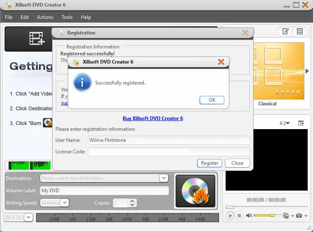Select the Classical menu template thumbnail
This screenshot has width=313, height=232.
click(x=279, y=71)
